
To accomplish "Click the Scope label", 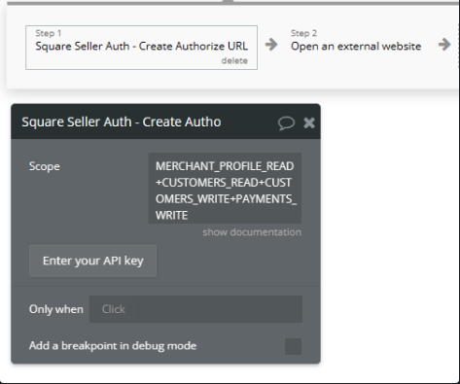I will pos(45,166).
